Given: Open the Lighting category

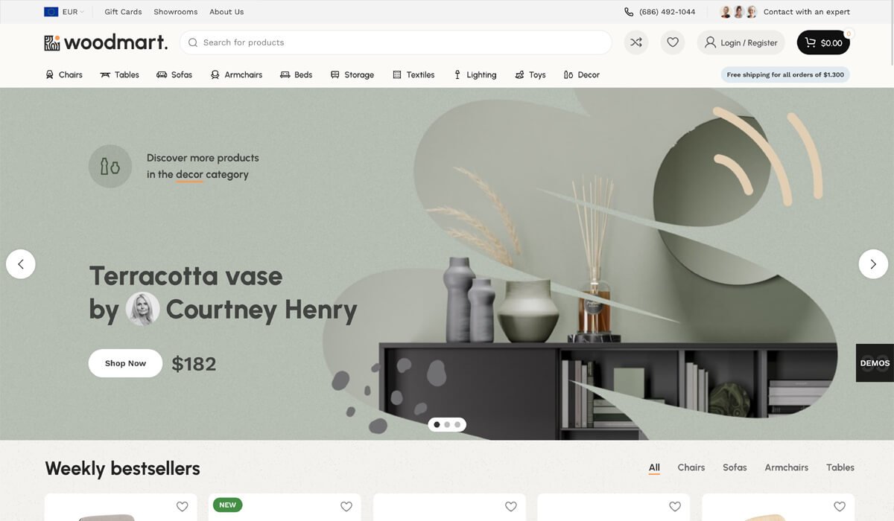Looking at the screenshot, I should click(475, 74).
